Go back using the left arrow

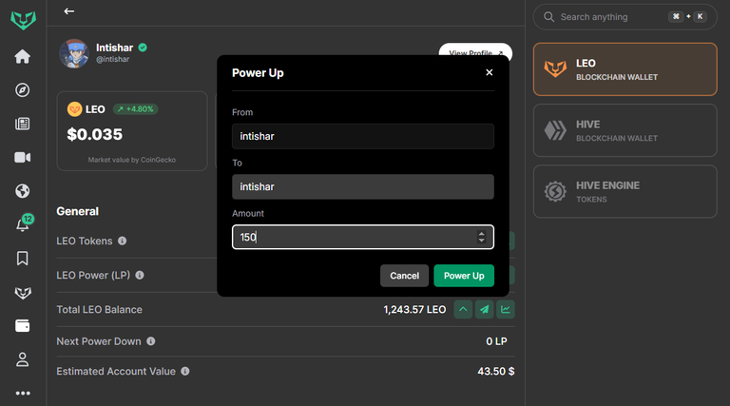click(68, 11)
